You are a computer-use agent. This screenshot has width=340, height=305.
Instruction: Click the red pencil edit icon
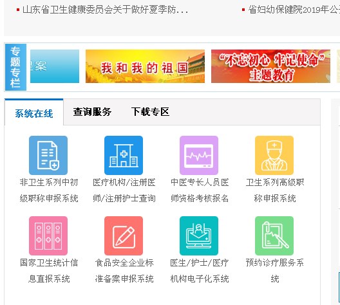(124, 236)
